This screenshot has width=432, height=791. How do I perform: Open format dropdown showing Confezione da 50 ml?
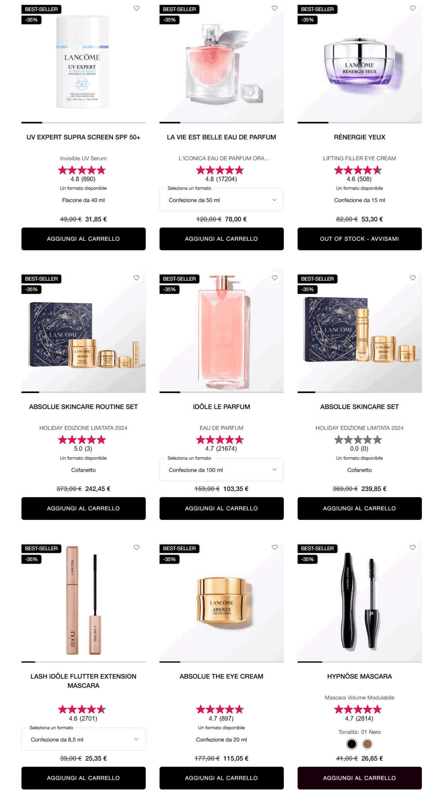(x=222, y=200)
